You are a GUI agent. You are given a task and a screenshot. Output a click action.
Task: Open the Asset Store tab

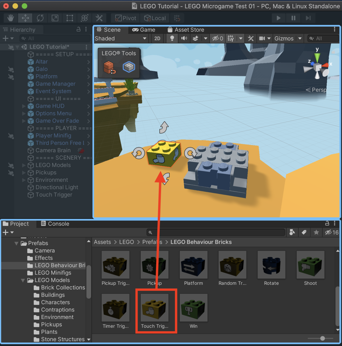click(186, 30)
